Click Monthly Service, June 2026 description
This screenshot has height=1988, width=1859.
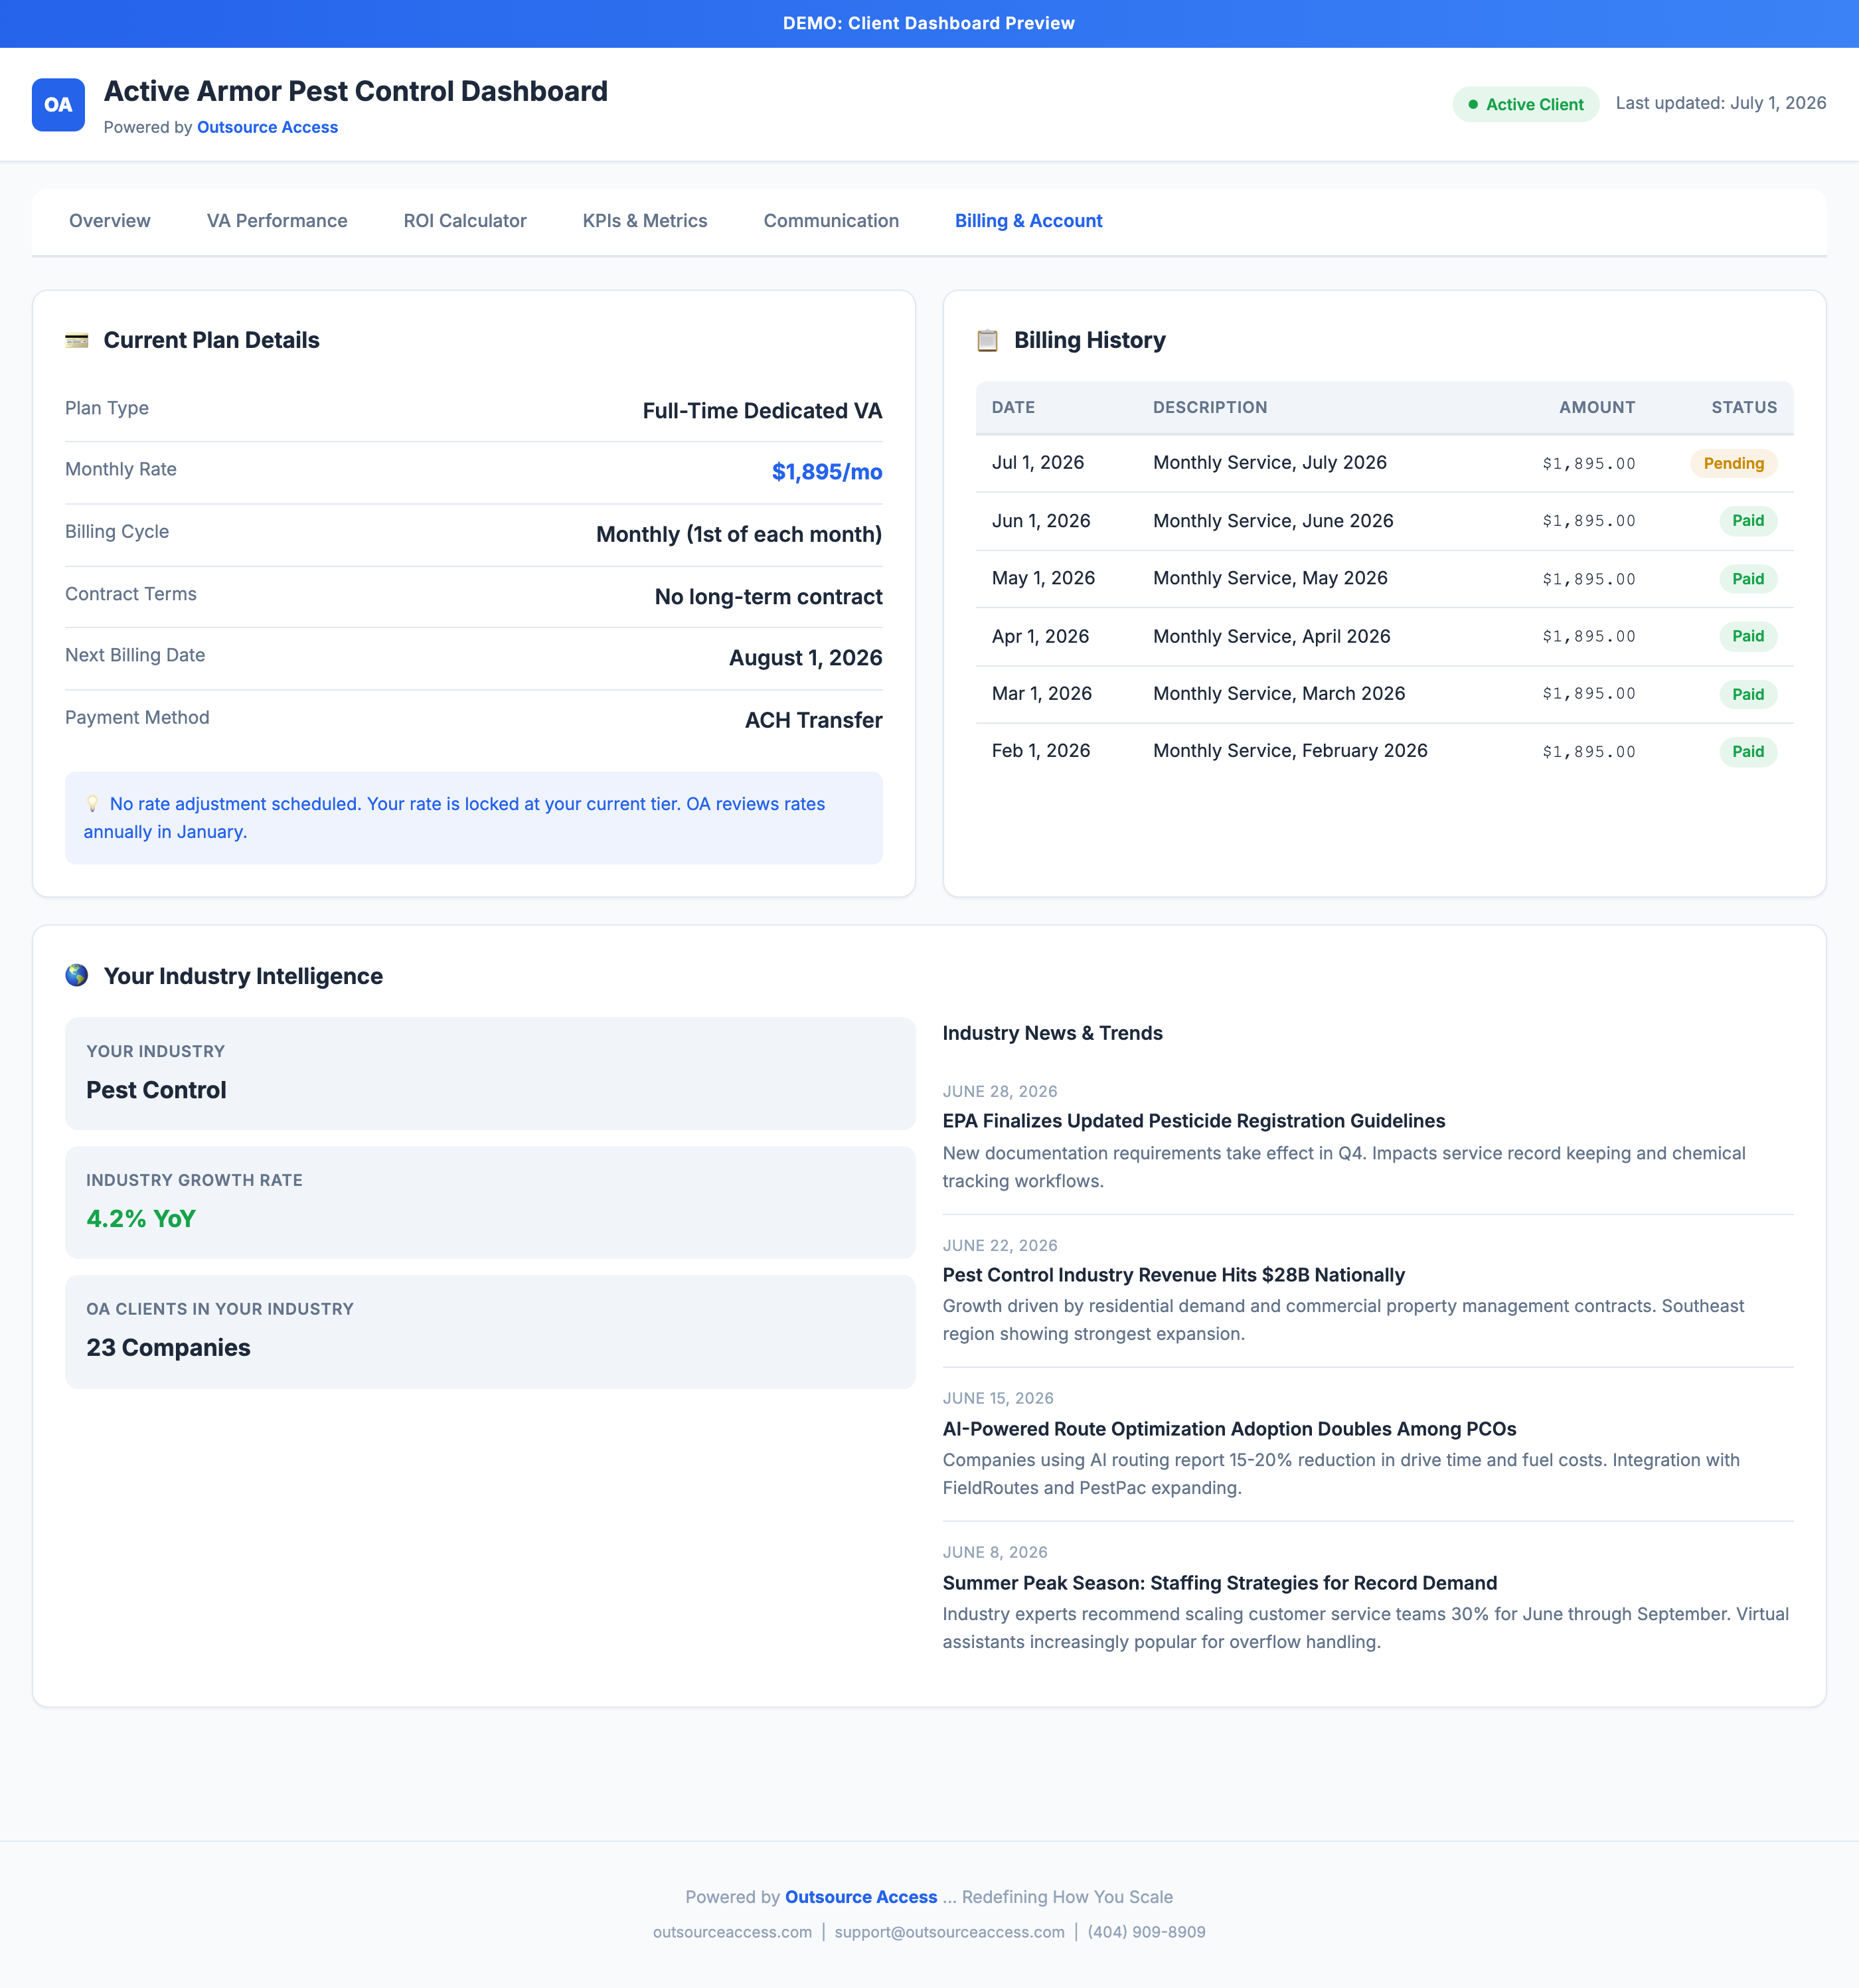[1273, 521]
